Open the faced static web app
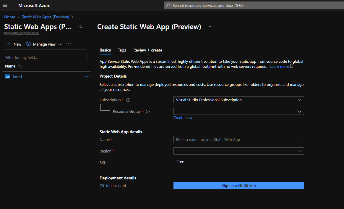The image size is (344, 209). tap(17, 77)
